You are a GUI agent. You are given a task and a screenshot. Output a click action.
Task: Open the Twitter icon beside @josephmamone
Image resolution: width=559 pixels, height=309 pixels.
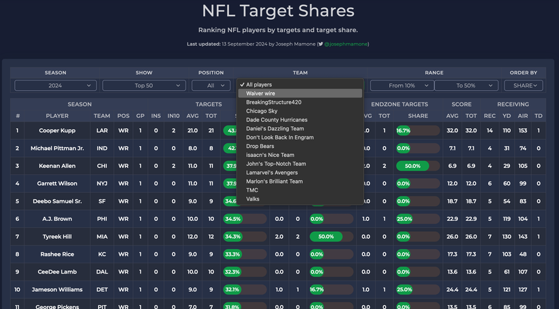click(x=320, y=44)
